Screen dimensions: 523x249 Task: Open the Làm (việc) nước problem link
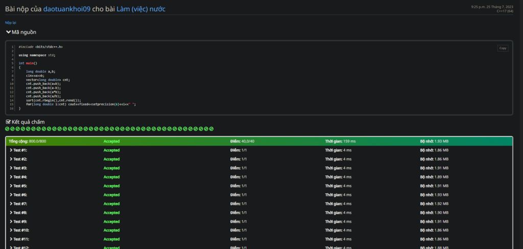140,9
